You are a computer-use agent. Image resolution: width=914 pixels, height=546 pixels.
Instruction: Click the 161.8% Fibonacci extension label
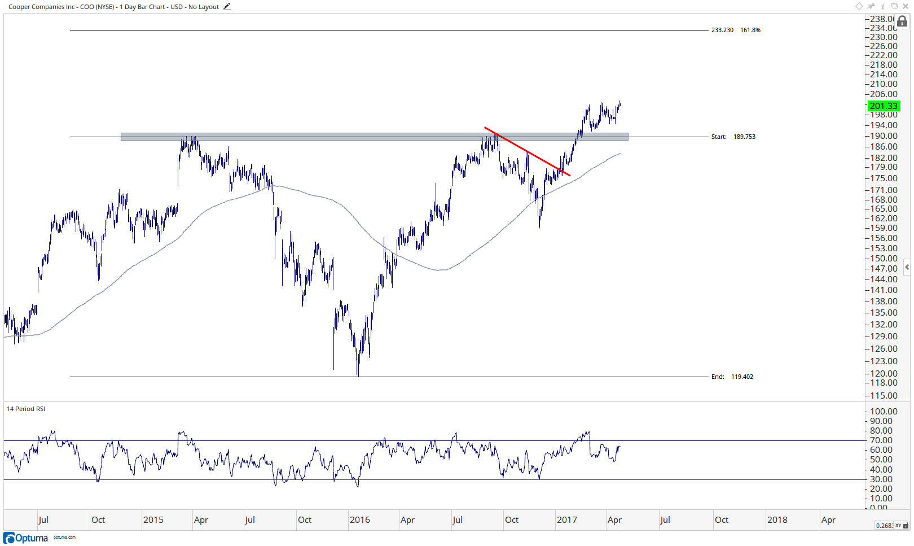750,30
